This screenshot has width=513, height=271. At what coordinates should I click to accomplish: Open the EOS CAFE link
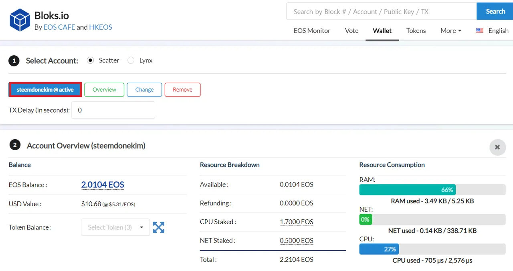pyautogui.click(x=59, y=27)
